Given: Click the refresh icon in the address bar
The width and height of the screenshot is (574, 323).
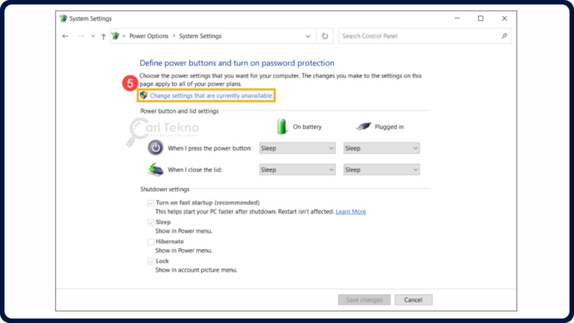Looking at the screenshot, I should tap(325, 35).
